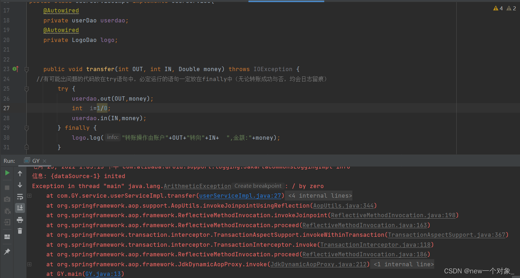Image resolution: width=520 pixels, height=278 pixels.
Task: Click the Chinese comment on line 24
Action: 182,79
